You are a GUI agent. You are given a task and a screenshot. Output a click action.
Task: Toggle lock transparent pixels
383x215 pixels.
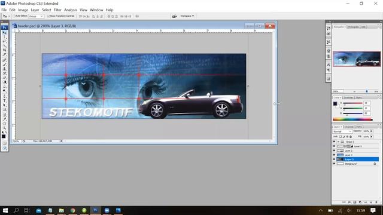[x=341, y=137]
